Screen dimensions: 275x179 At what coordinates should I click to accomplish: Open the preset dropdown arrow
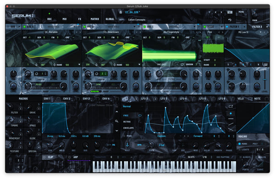tap(209, 12)
